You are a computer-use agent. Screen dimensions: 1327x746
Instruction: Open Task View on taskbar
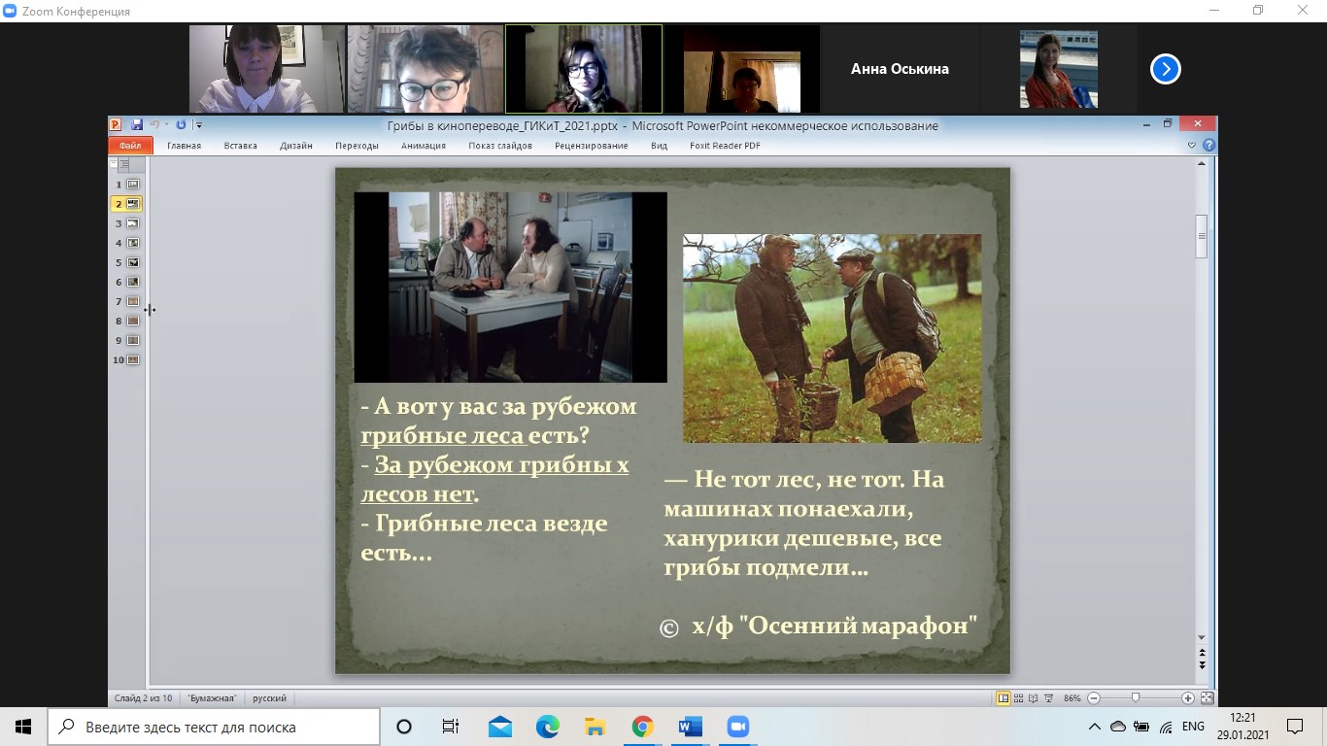click(451, 727)
